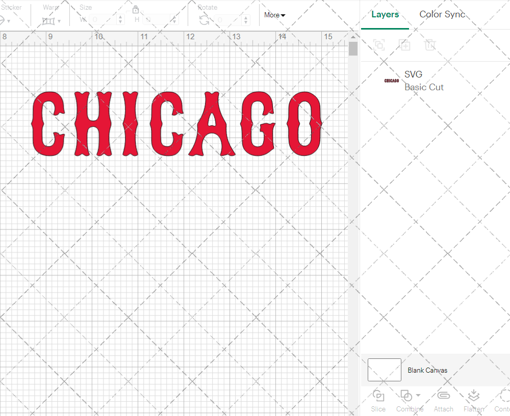The width and height of the screenshot is (510, 416).
Task: Click the Contour icon
Action: click(x=505, y=396)
